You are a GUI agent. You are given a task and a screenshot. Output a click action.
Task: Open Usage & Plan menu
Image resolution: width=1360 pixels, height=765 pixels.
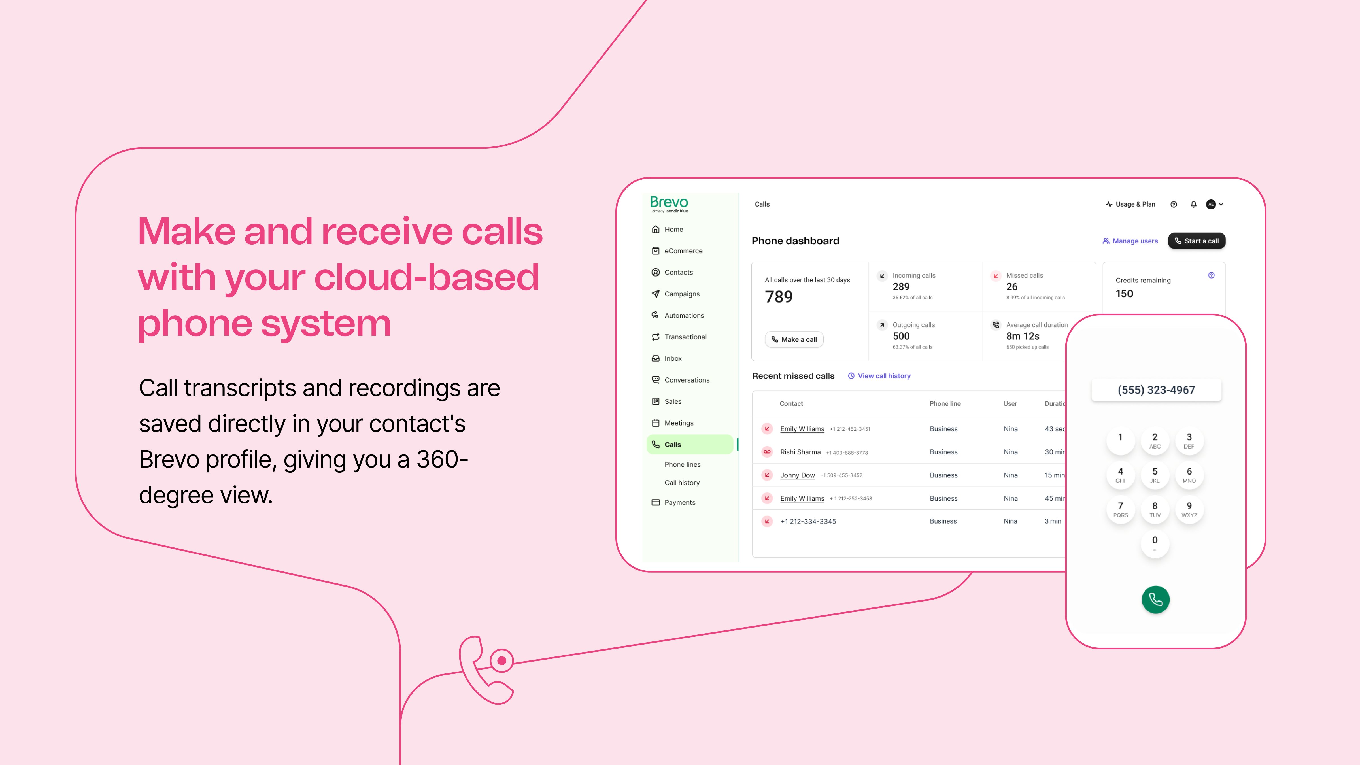pyautogui.click(x=1130, y=204)
